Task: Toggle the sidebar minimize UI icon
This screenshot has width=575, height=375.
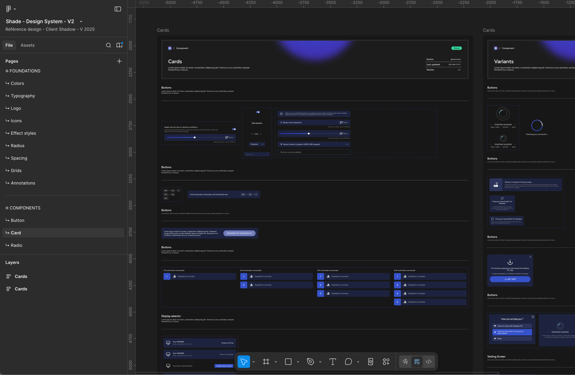Action: pos(118,9)
